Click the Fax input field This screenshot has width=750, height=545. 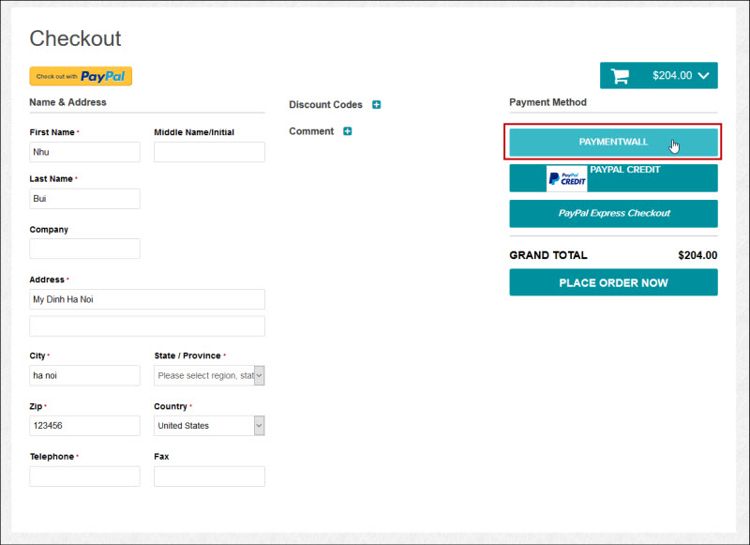tap(209, 477)
